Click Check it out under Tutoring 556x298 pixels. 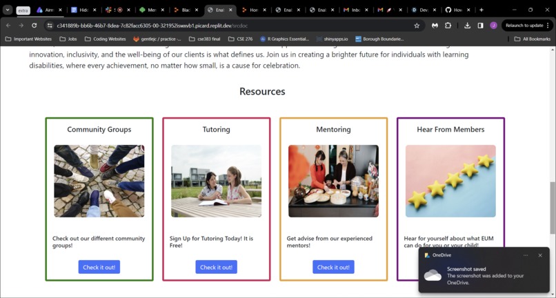(x=217, y=267)
